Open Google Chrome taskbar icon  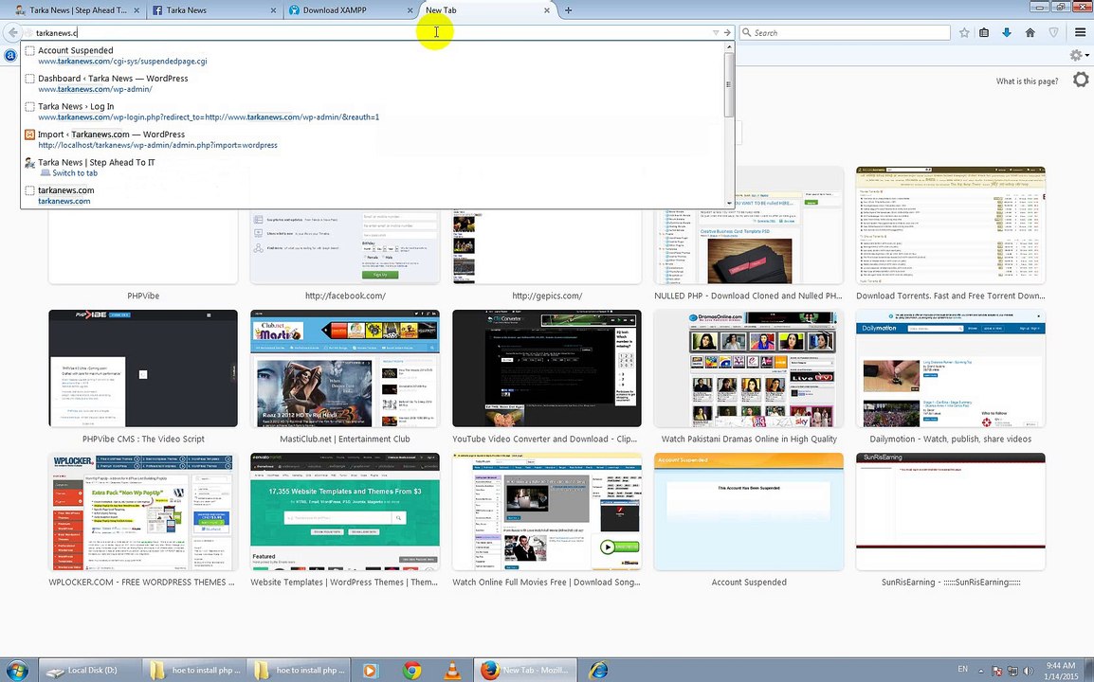[x=411, y=670]
